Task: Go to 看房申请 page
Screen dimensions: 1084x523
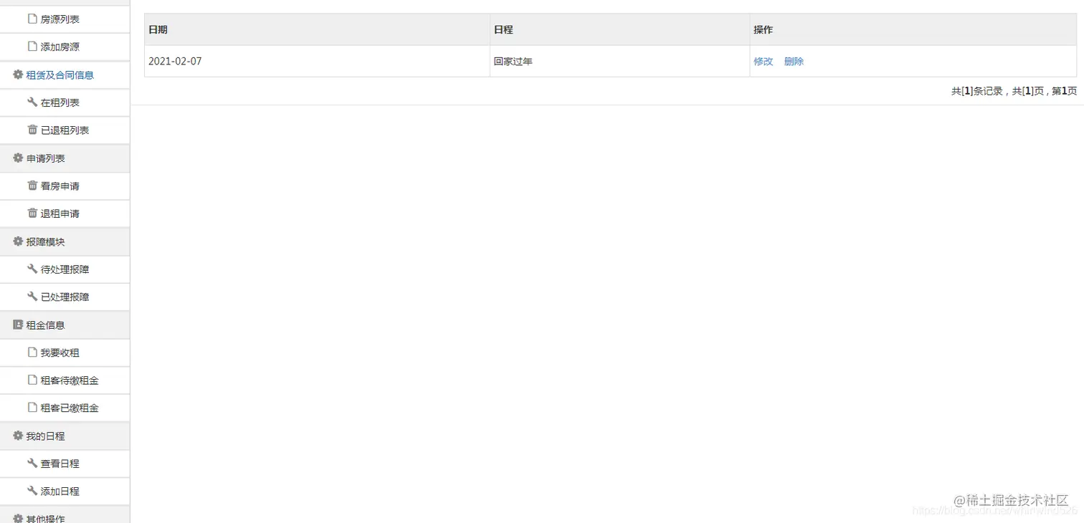Action: tap(65, 186)
